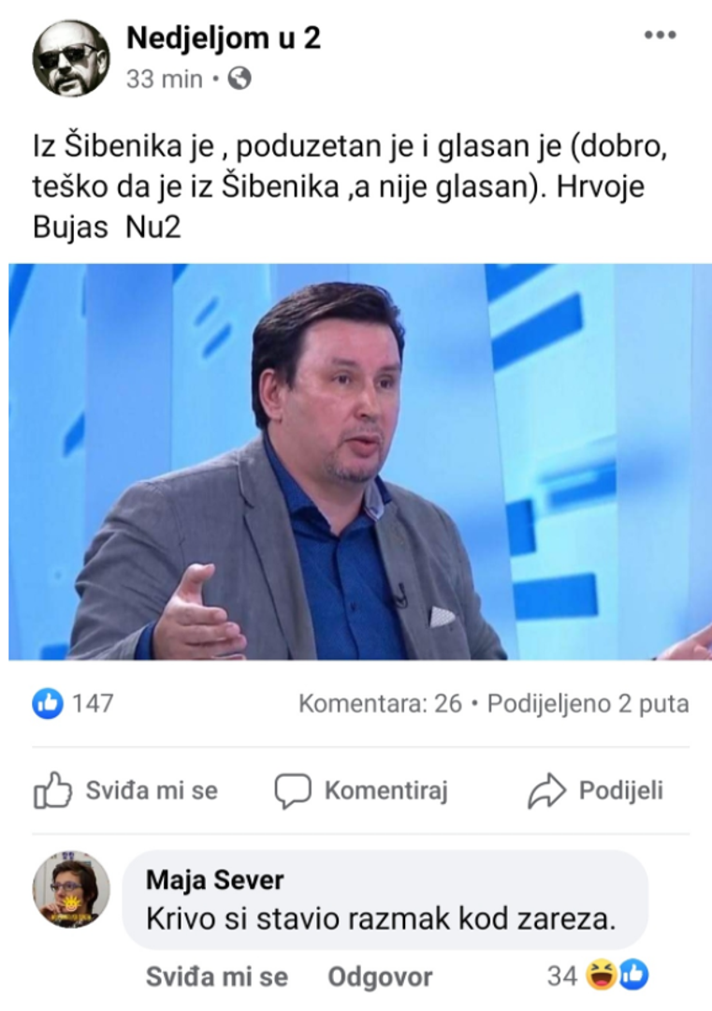
Task: Open the post photo of Hrvoje Bujas
Action: click(360, 462)
